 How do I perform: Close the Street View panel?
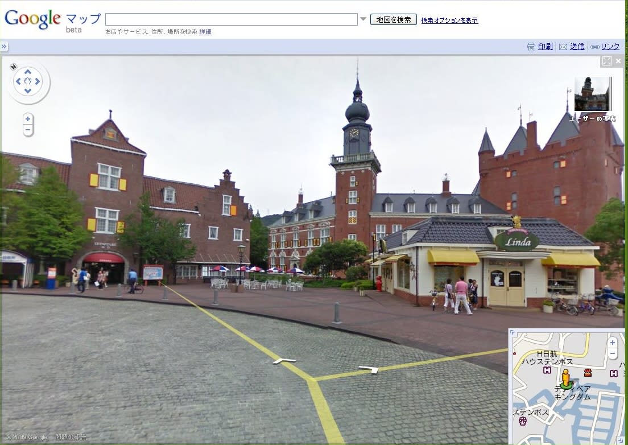pos(618,61)
